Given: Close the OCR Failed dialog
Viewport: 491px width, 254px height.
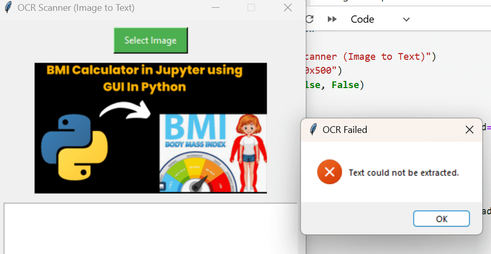Looking at the screenshot, I should click(x=469, y=130).
